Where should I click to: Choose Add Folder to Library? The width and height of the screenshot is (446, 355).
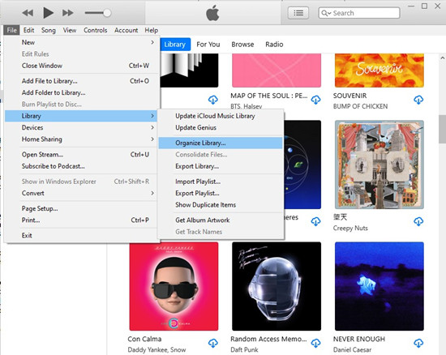point(81,92)
